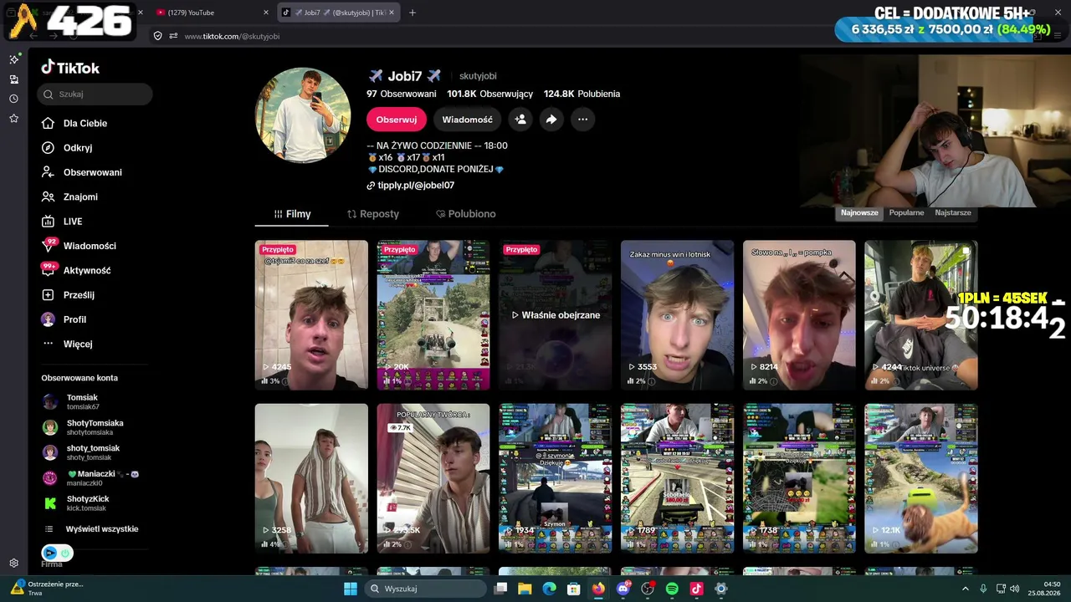Open browser sidebar settings gear
1071x602 pixels.
13,564
